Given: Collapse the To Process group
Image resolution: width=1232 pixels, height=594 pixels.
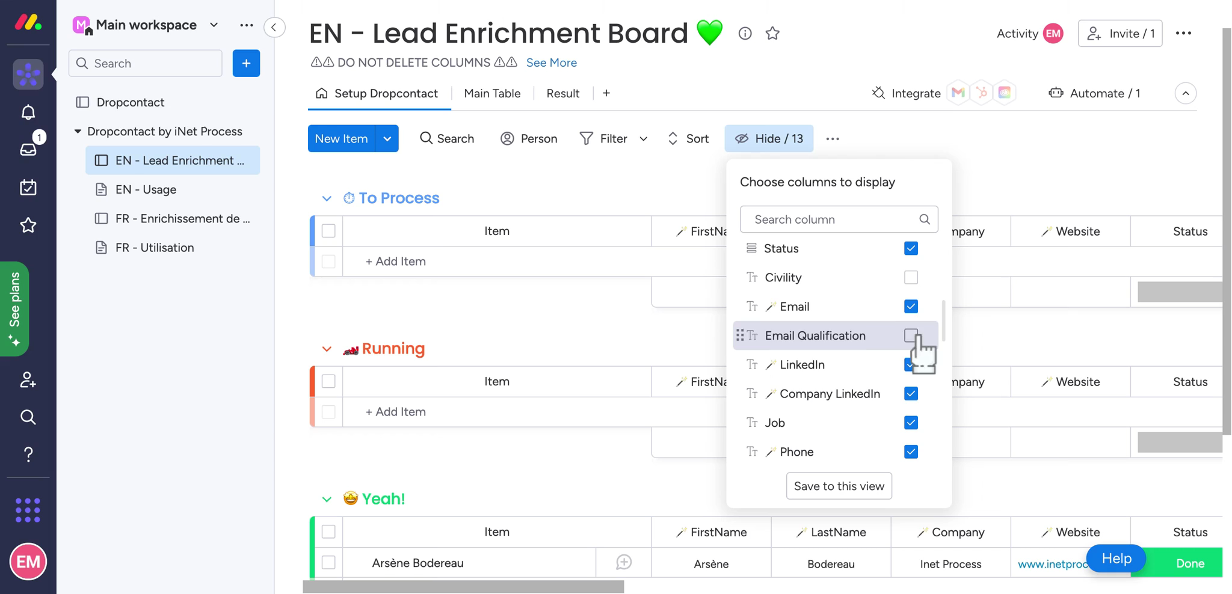Looking at the screenshot, I should (327, 198).
